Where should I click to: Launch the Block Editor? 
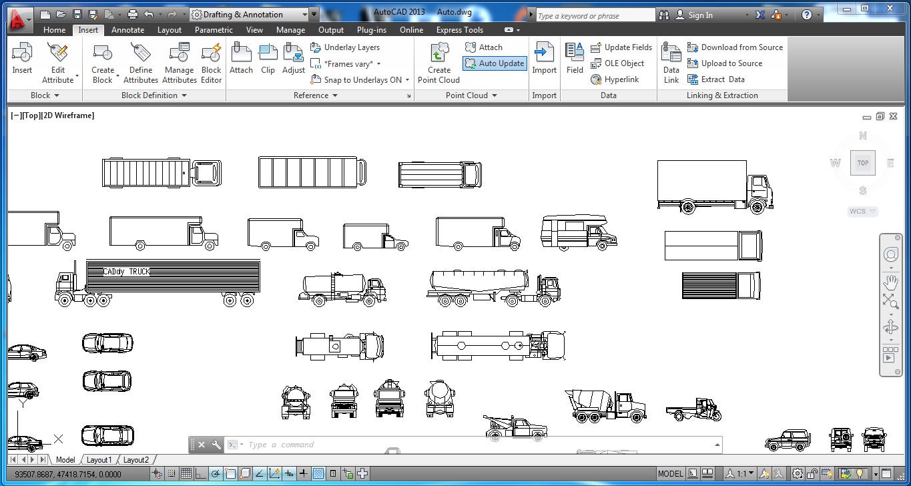tap(211, 63)
